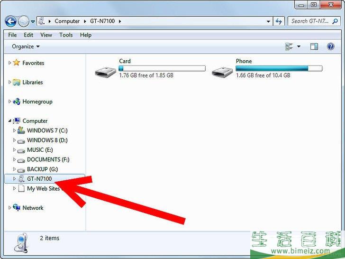
Task: Expand WINDOWS 8 (D:) node
Action: coord(14,140)
